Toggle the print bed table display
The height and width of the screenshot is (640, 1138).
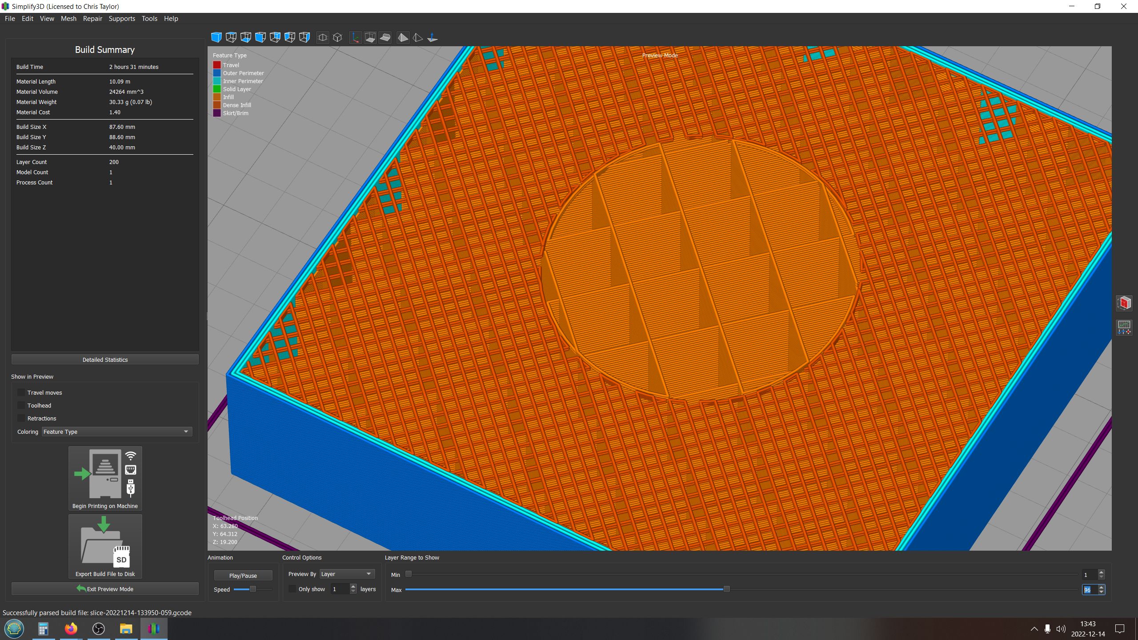pos(385,37)
